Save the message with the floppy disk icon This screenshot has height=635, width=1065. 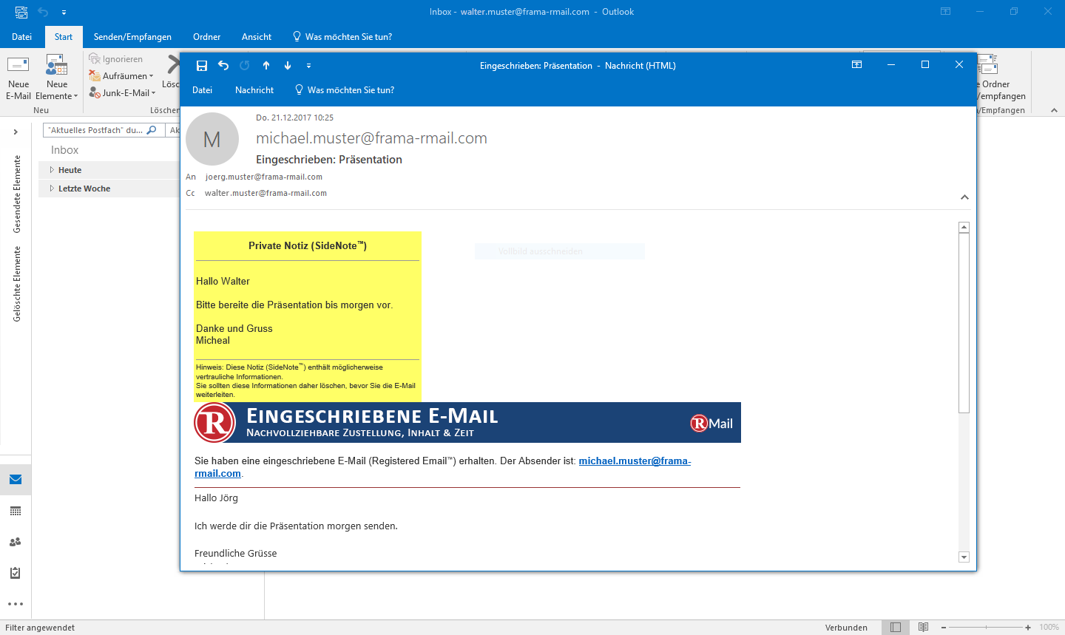201,66
